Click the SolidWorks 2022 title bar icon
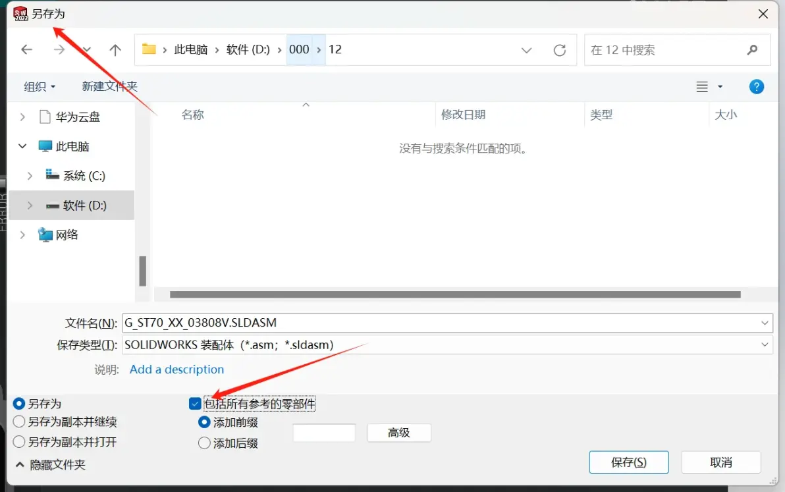785x492 pixels. pyautogui.click(x=20, y=14)
